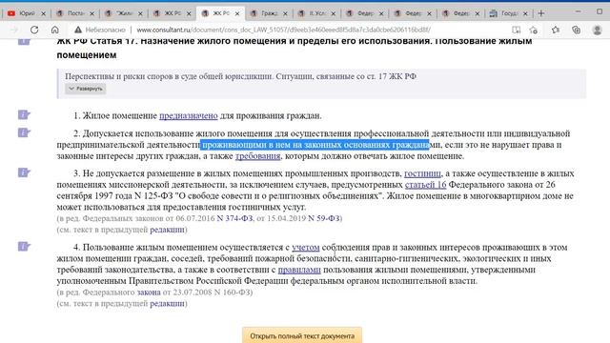
Task: Open the 'правилами' link
Action: click(x=299, y=270)
